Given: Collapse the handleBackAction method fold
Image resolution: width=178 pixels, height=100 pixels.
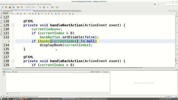Looking at the screenshot, I should 13,61.
